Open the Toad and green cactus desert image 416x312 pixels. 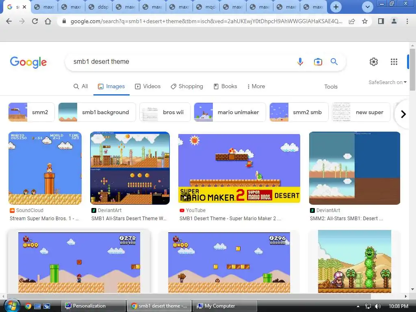click(355, 262)
